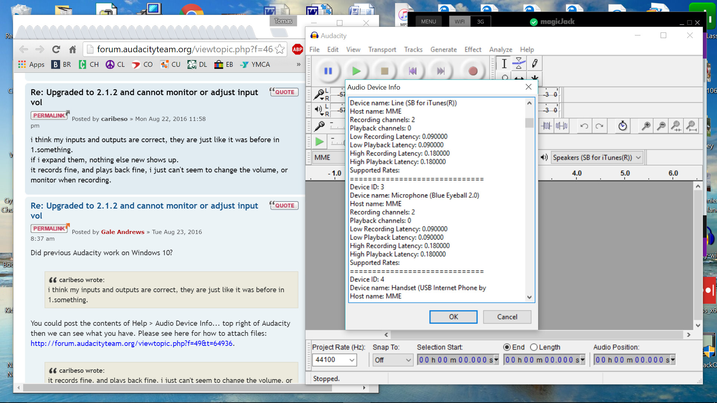Click the Trim audio icon

tap(546, 126)
